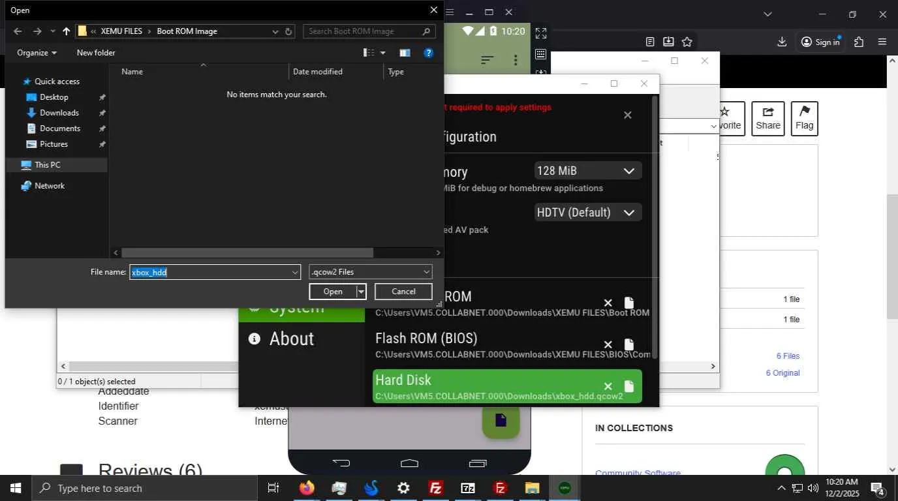Open the Firefox application hamburger menu
The image size is (898, 501).
tap(882, 42)
